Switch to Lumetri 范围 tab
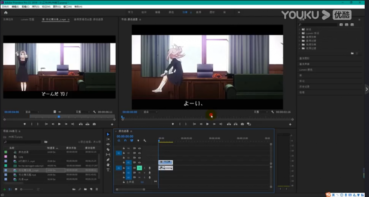369x197 pixels. tap(27, 19)
